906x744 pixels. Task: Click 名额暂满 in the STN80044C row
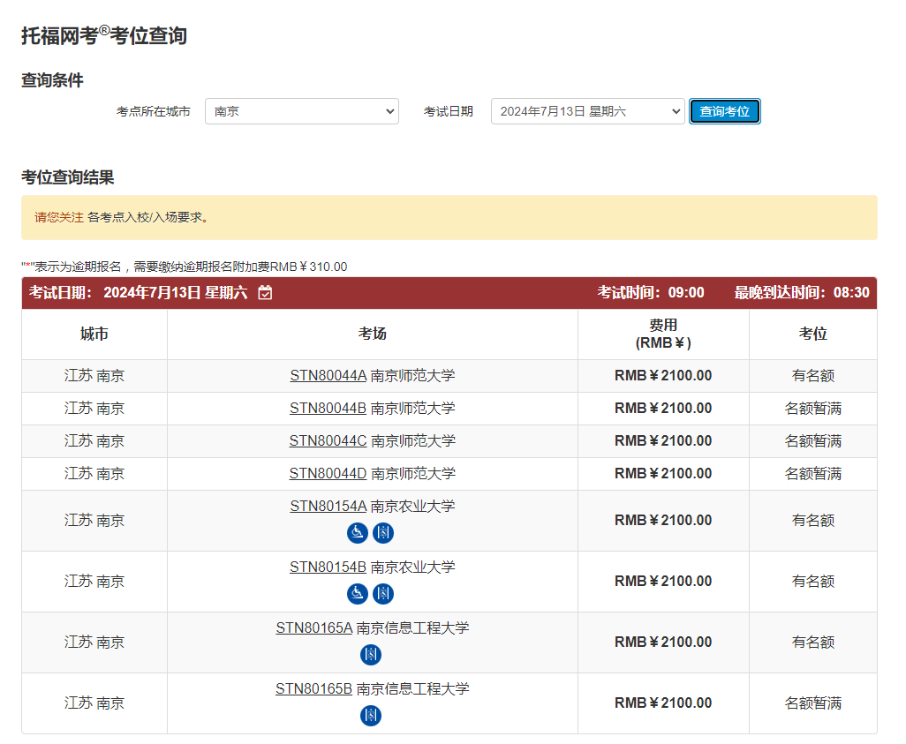[813, 441]
